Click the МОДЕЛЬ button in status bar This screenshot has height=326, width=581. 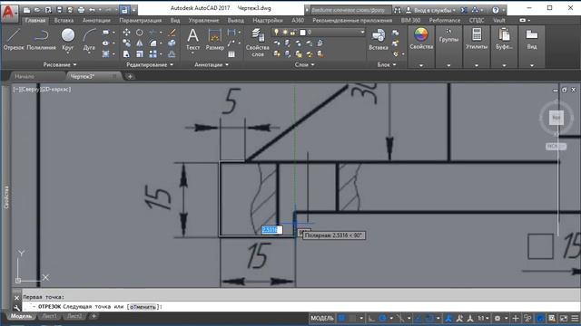coord(322,318)
